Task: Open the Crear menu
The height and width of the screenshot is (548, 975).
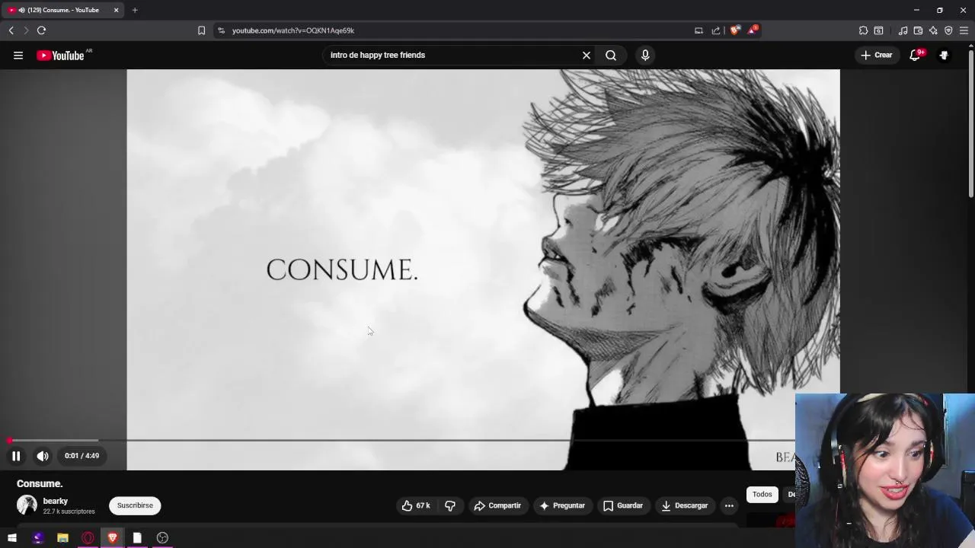Action: tap(877, 55)
